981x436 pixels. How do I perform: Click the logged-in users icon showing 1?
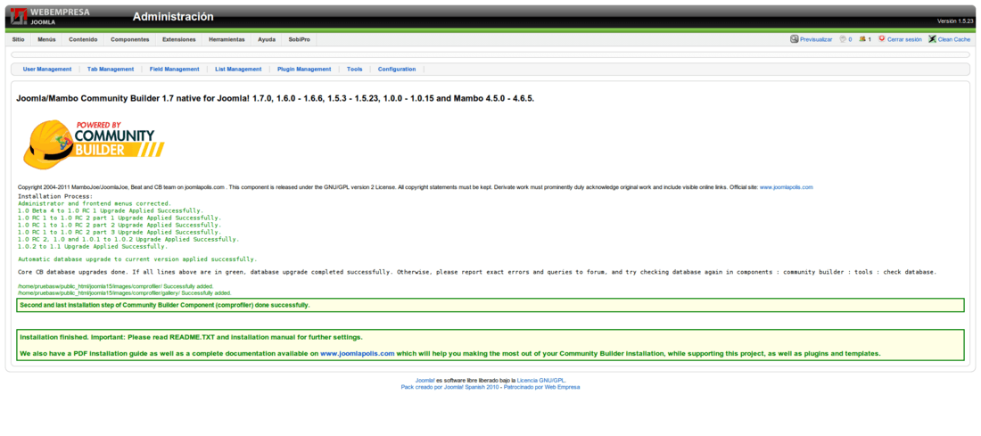coord(862,38)
